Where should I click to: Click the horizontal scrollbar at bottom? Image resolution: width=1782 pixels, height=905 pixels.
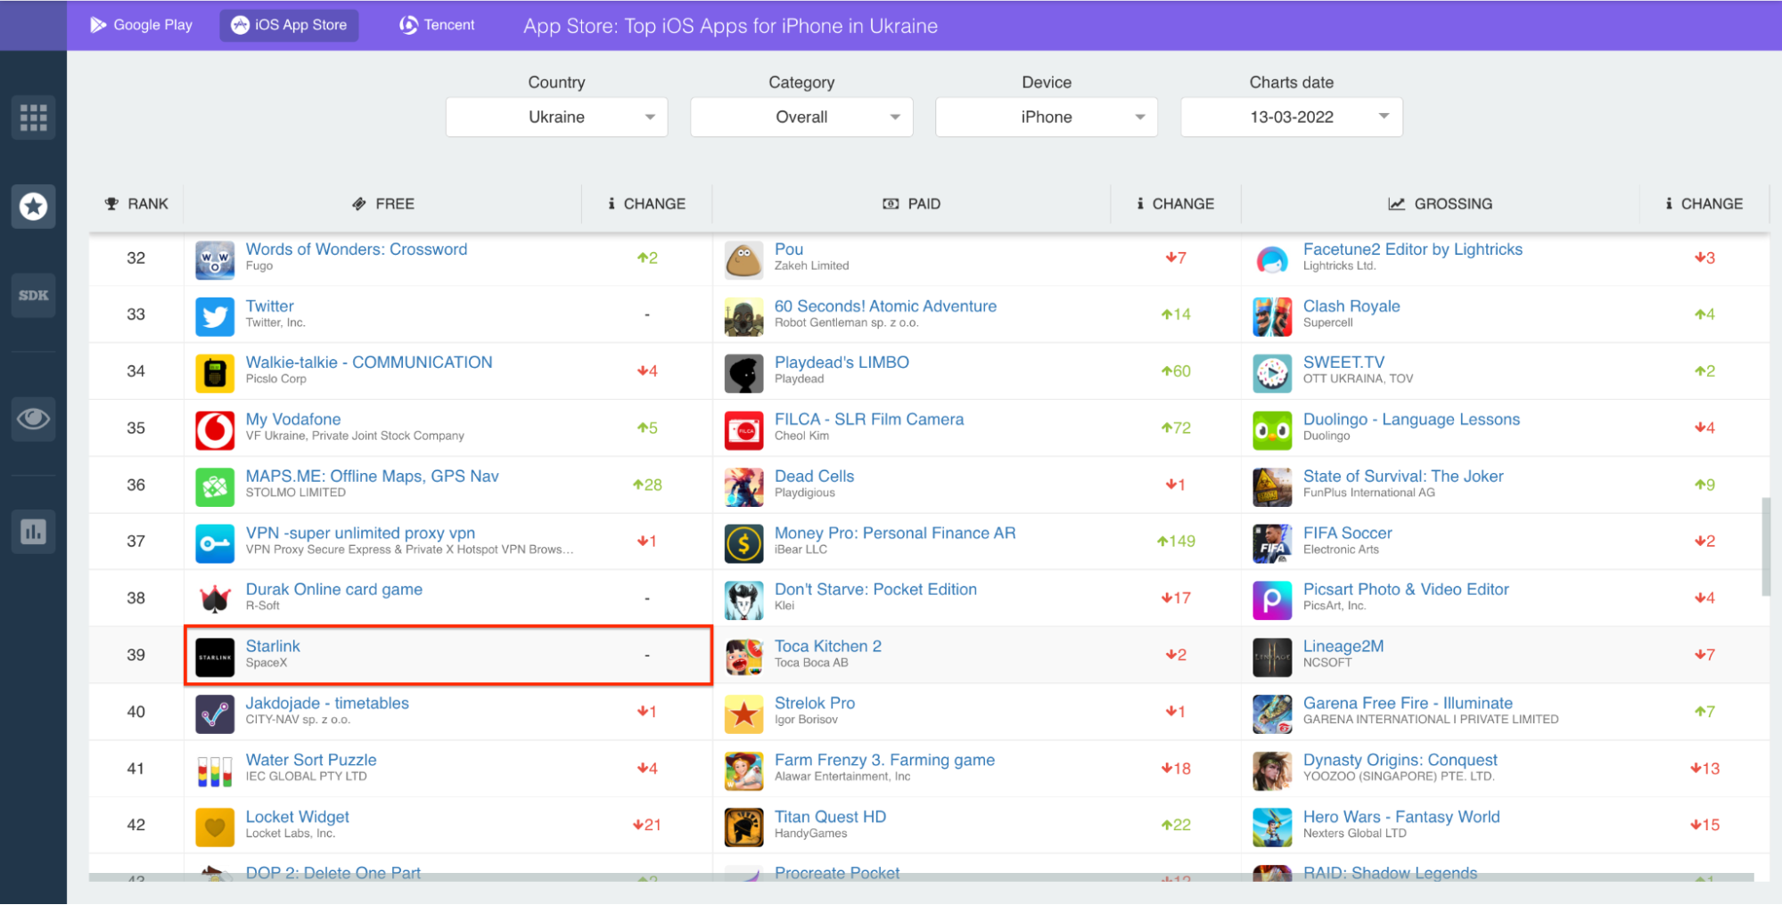coord(922,878)
